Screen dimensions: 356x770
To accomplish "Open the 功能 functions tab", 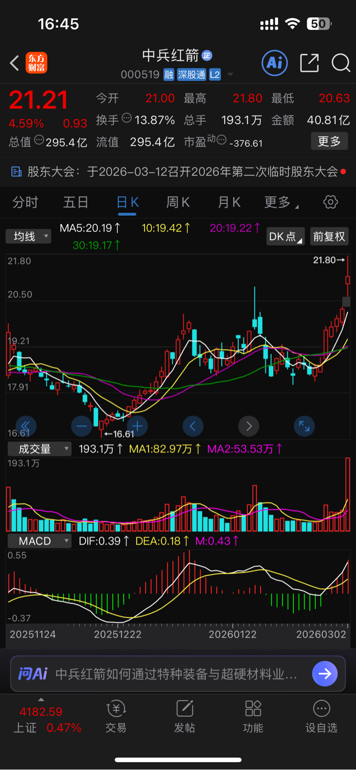I will pos(253,717).
